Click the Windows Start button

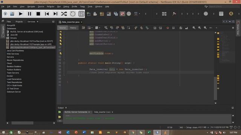3,132
